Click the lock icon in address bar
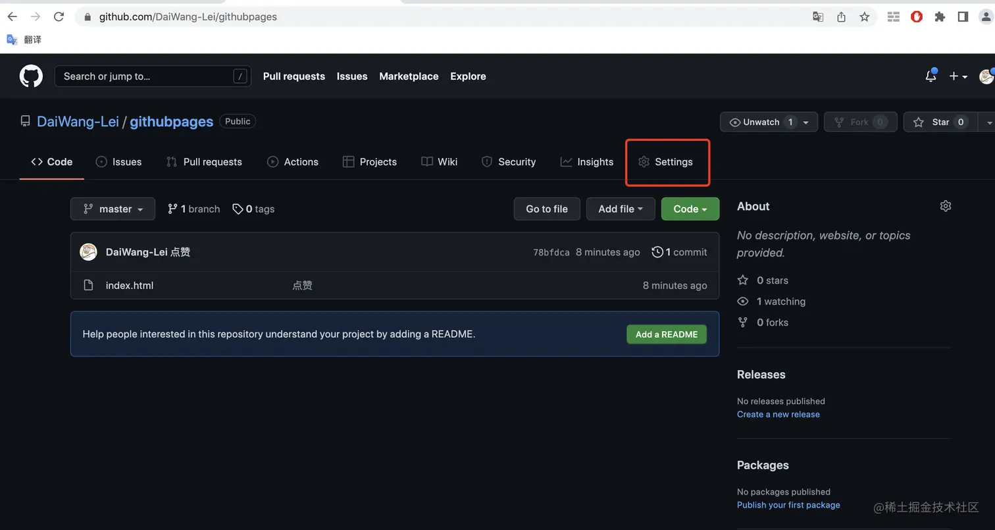This screenshot has width=995, height=530. coord(87,17)
